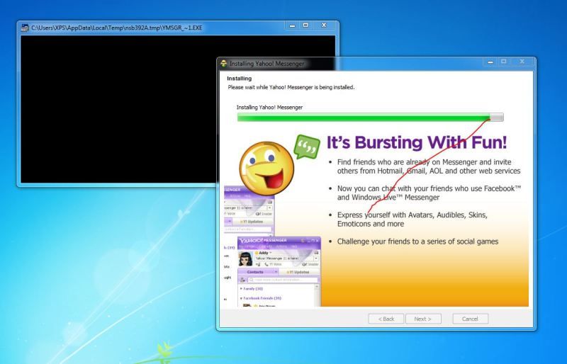This screenshot has height=364, width=567.
Task: Click "Please wait while Yahoo! Messenger is being installed."
Action: (291, 87)
